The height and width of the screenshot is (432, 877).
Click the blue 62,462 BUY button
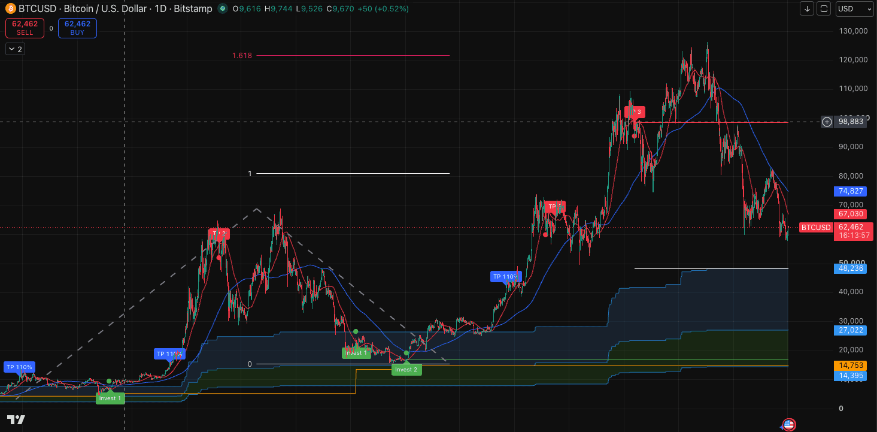click(77, 28)
